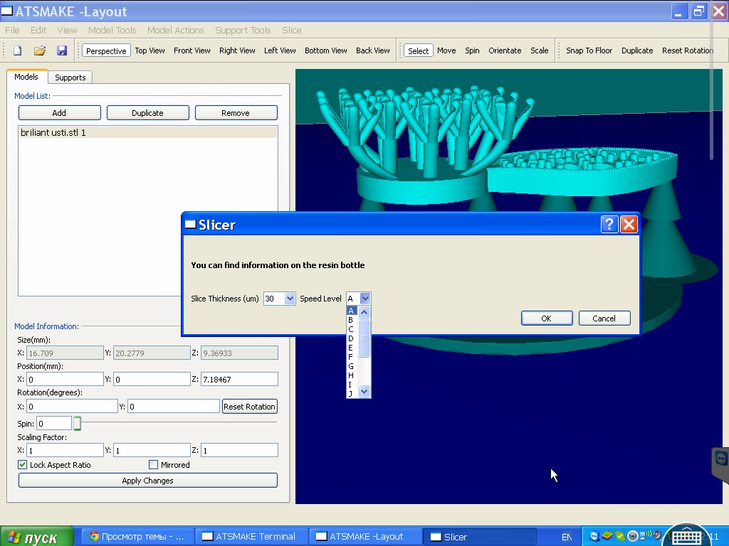729x546 pixels.
Task: Click the Remove model button
Action: pos(236,113)
